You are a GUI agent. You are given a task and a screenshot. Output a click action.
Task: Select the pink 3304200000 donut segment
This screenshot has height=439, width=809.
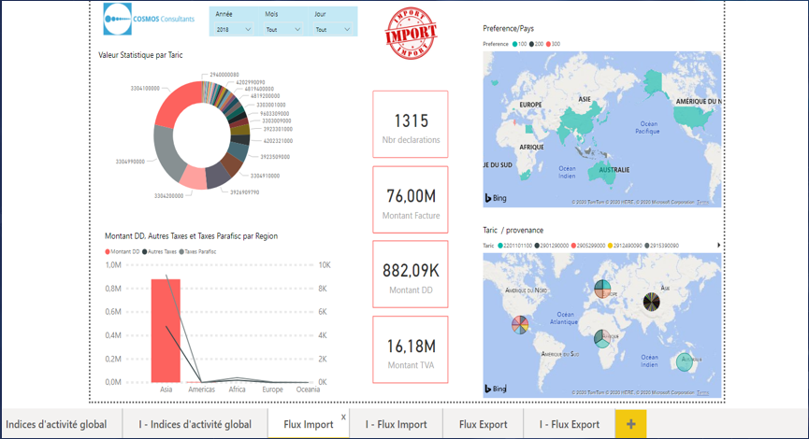(195, 177)
